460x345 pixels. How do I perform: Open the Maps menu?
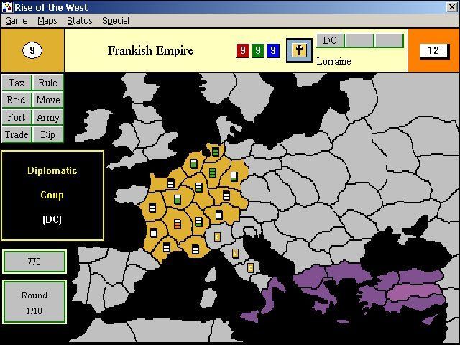click(x=47, y=21)
